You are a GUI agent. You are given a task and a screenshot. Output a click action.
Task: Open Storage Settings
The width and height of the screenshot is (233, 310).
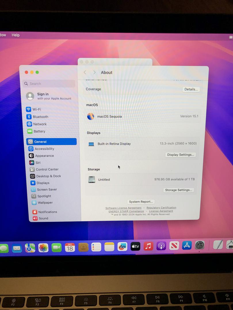(x=178, y=190)
